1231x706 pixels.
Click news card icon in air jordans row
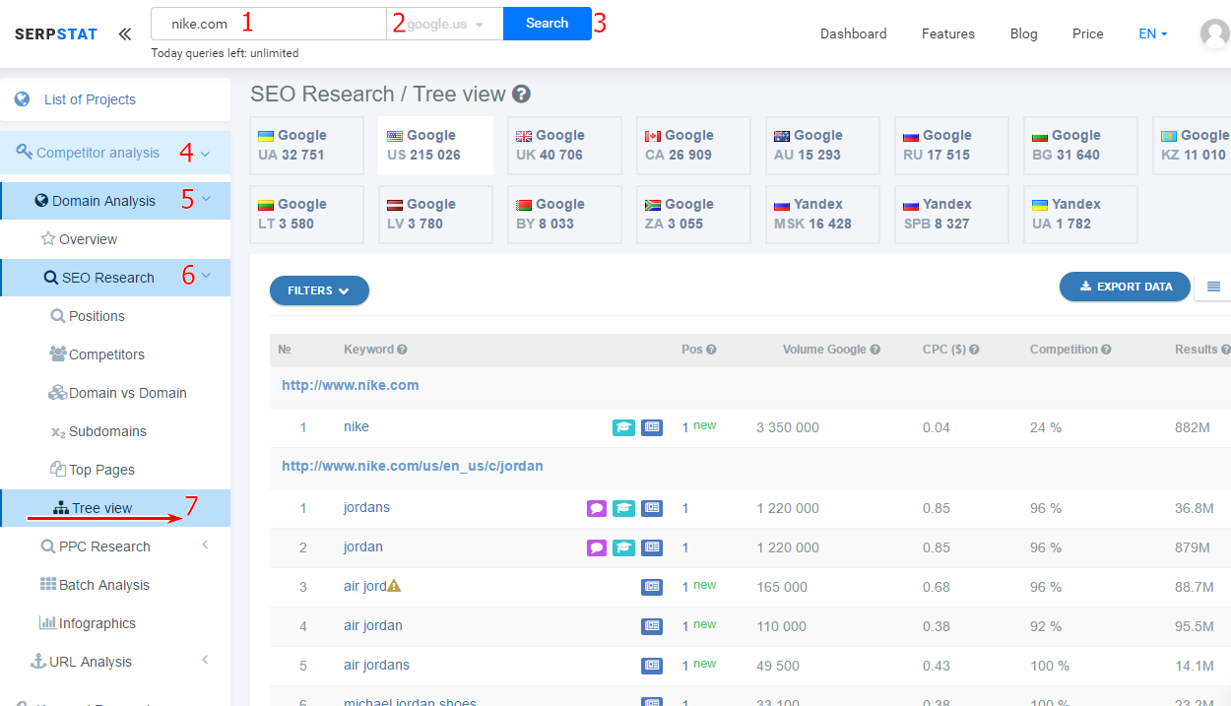point(652,666)
